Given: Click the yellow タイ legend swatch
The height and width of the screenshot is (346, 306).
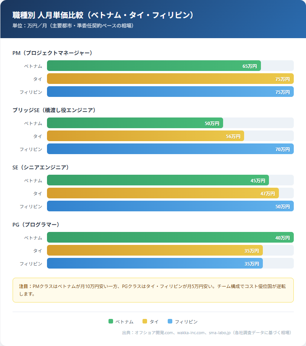Looking at the screenshot, I should click(x=144, y=322).
